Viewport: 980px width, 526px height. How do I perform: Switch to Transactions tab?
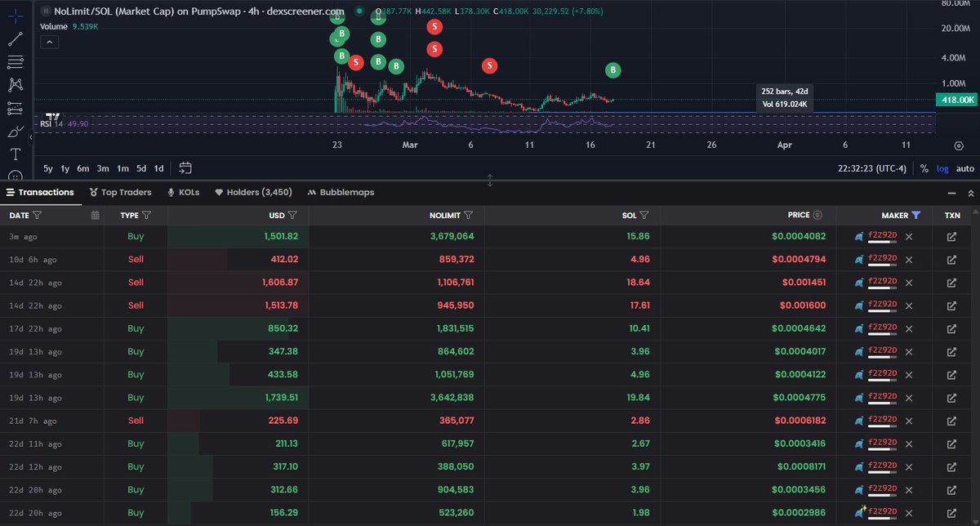(40, 193)
